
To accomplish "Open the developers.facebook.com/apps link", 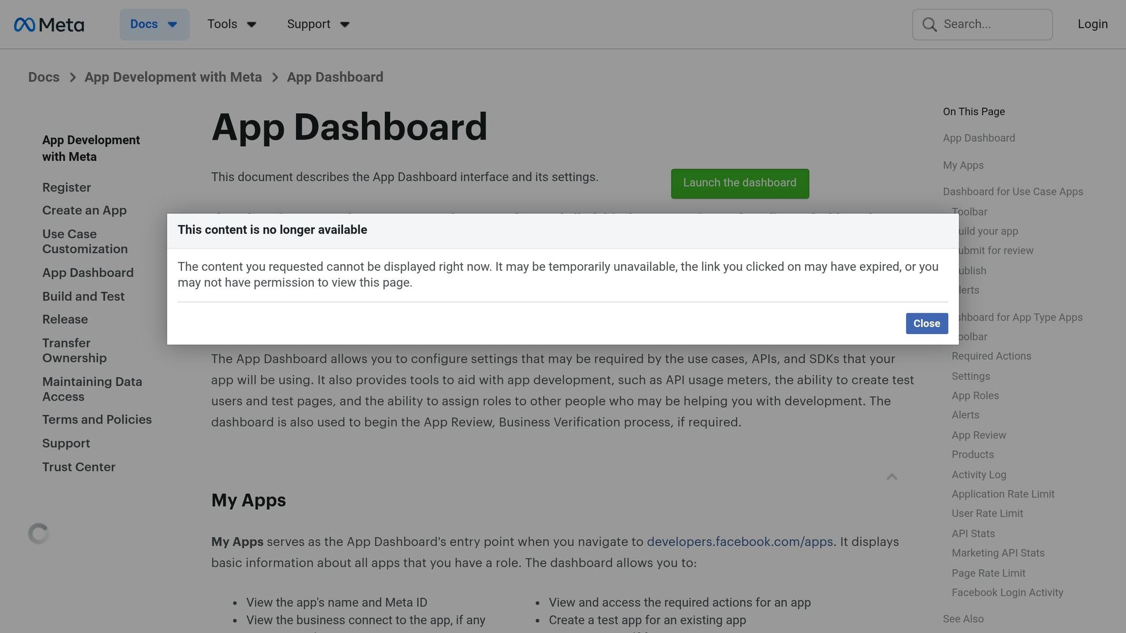I will pyautogui.click(x=739, y=542).
